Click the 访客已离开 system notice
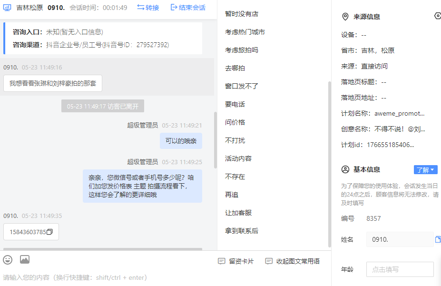This screenshot has width=441, height=286. [103, 106]
